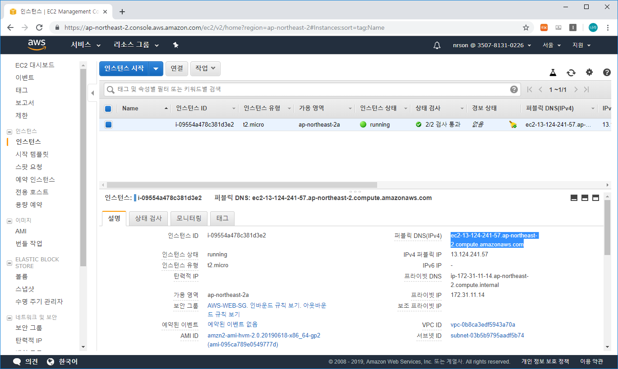Open the AWS home logo
Screen dimensions: 618x369
(x=37, y=45)
